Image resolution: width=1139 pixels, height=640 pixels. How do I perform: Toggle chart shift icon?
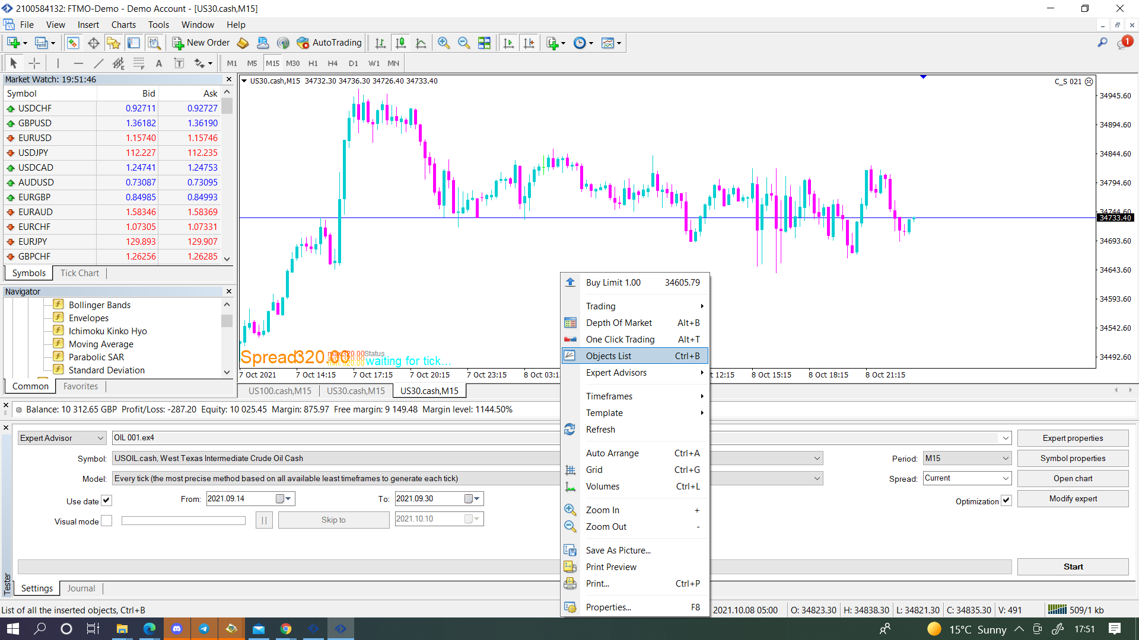(529, 43)
